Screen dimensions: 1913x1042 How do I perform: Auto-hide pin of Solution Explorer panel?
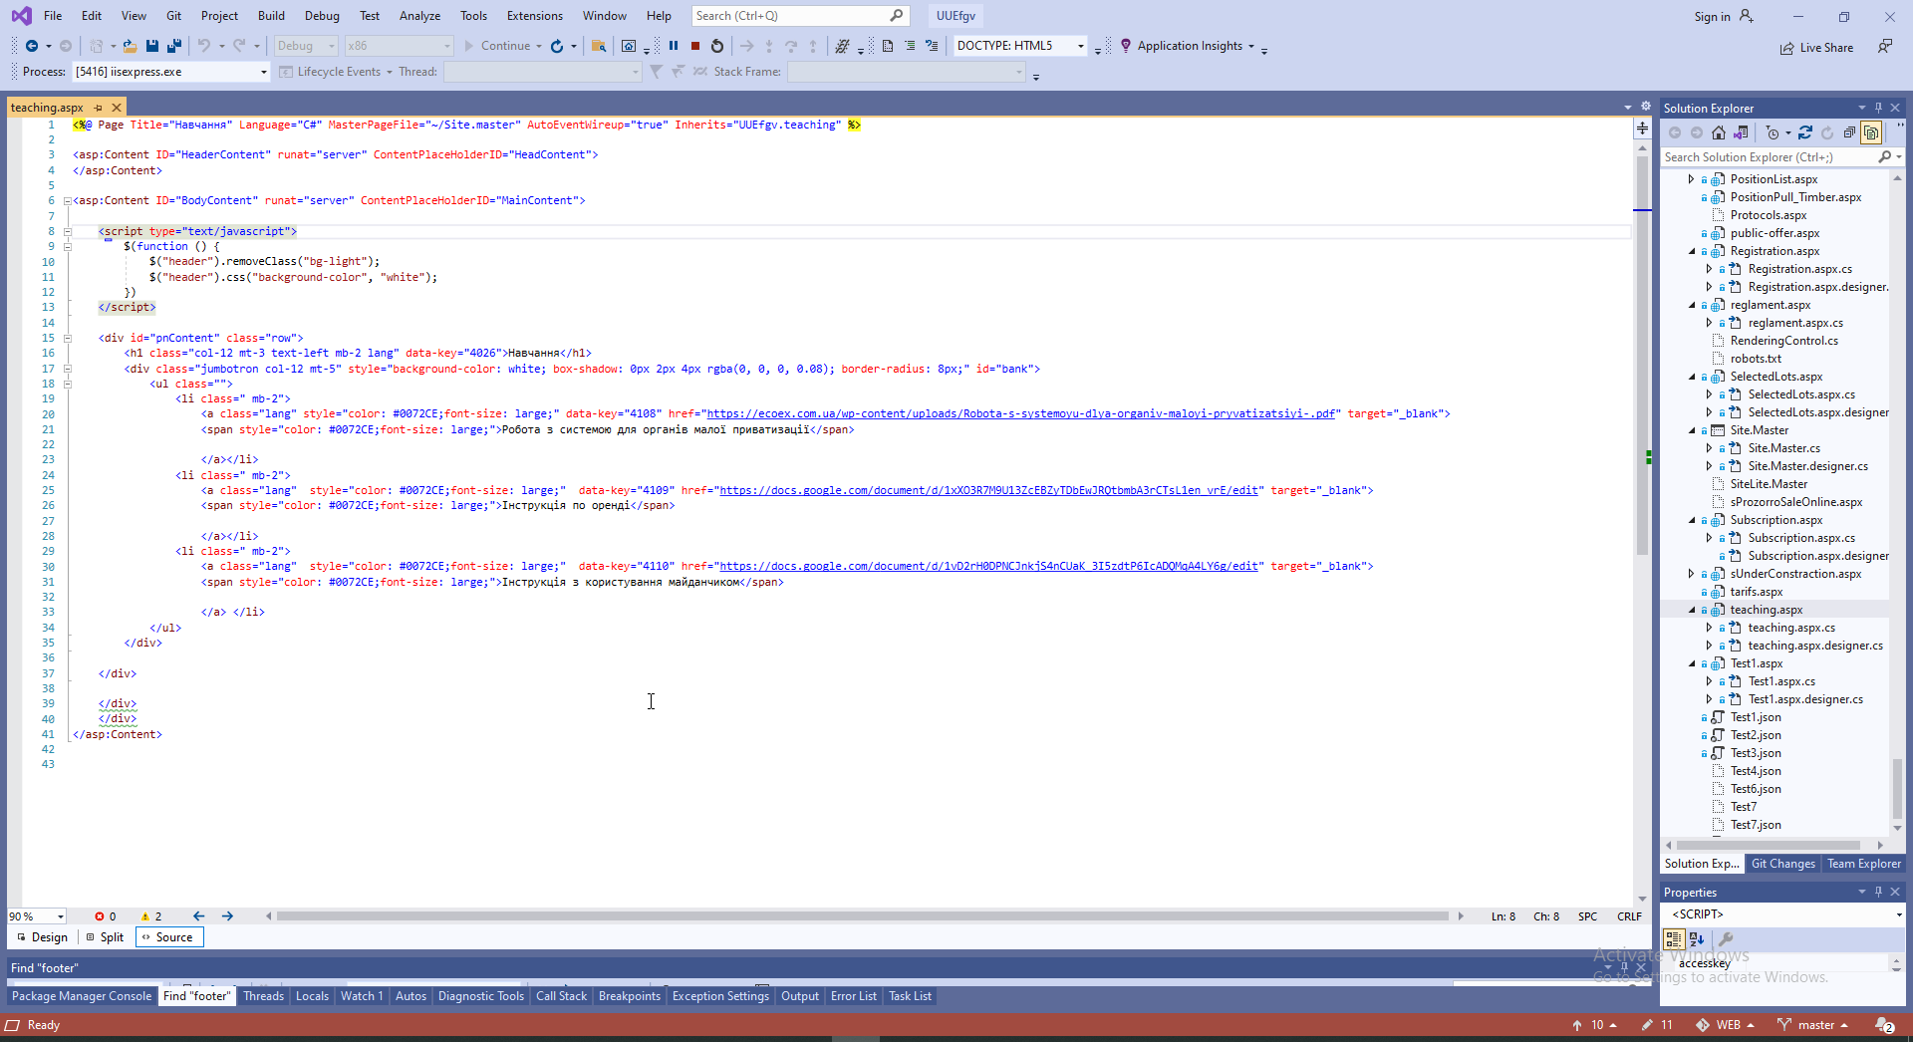[1878, 108]
